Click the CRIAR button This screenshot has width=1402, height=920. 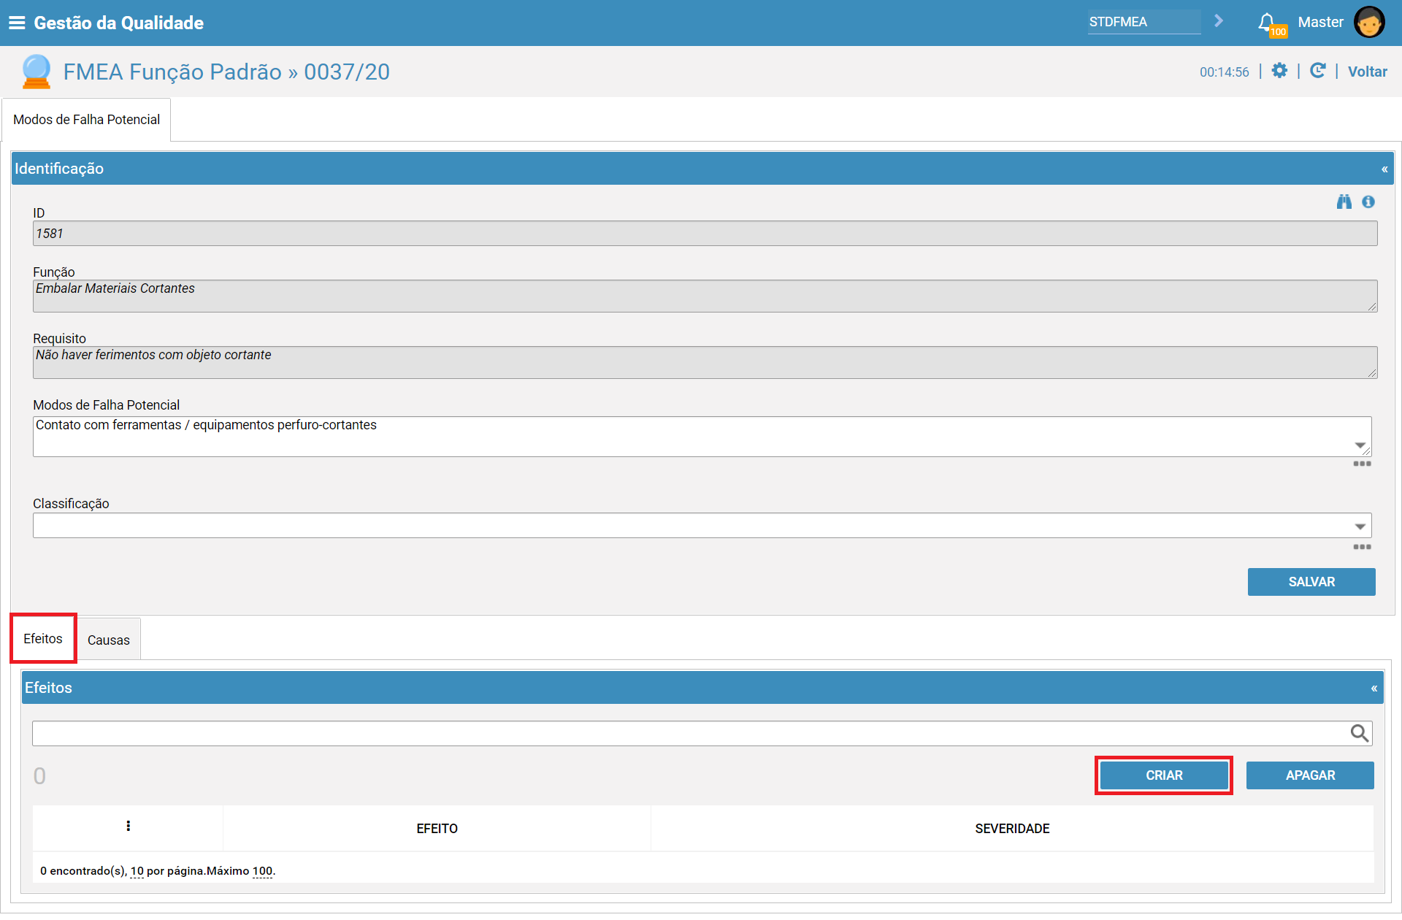pyautogui.click(x=1164, y=775)
